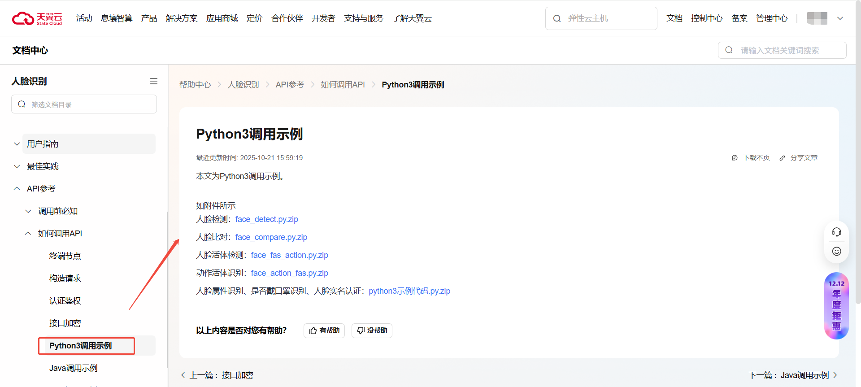Collapse the sidebar with the hamburger icon
This screenshot has width=861, height=387.
click(153, 81)
